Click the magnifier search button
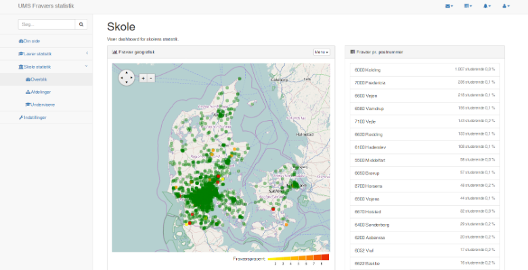The height and width of the screenshot is (270, 528). click(81, 24)
